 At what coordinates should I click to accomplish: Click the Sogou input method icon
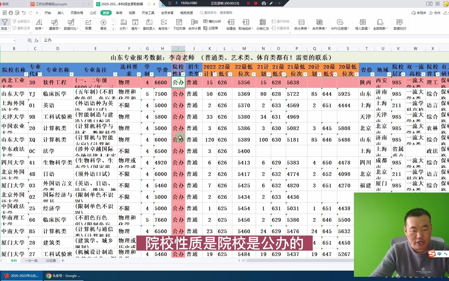tap(432, 254)
